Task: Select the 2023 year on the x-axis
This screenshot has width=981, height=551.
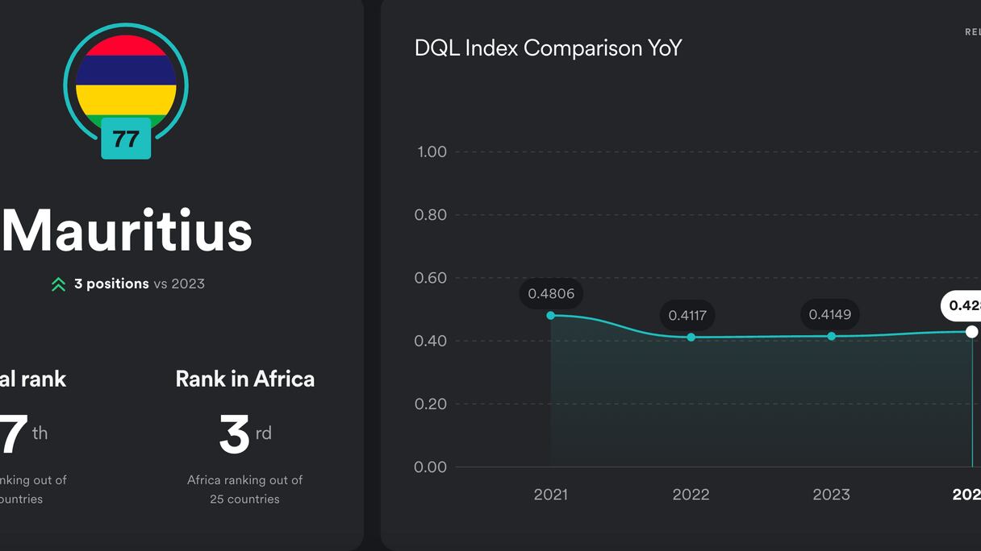Action: point(831,495)
